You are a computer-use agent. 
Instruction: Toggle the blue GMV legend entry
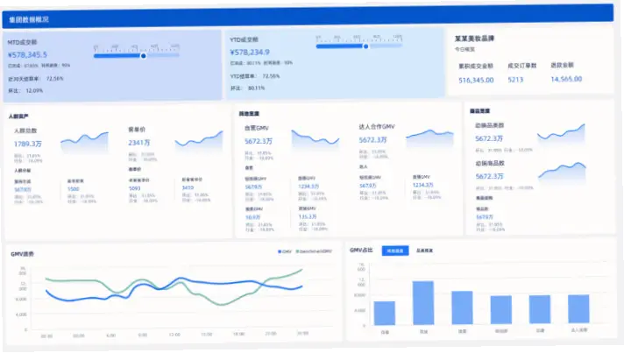[285, 251]
